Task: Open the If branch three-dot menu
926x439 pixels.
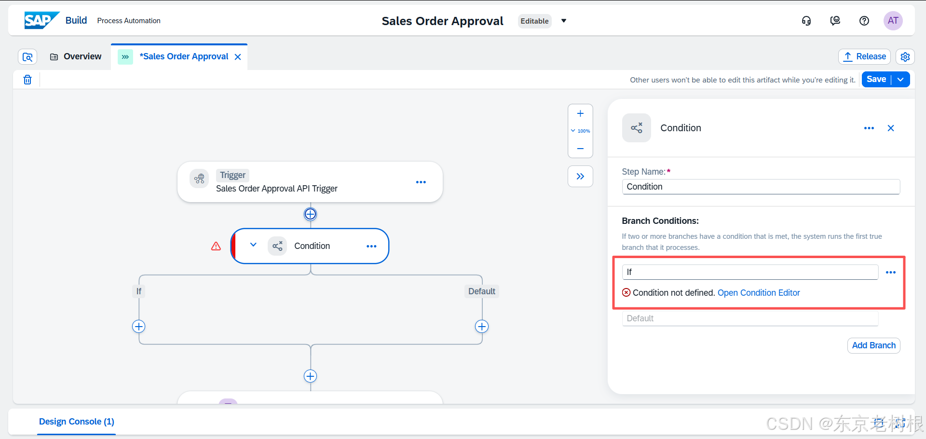Action: tap(891, 273)
